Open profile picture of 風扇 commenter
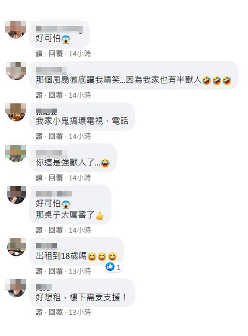The image size is (248, 336). click(x=16, y=71)
